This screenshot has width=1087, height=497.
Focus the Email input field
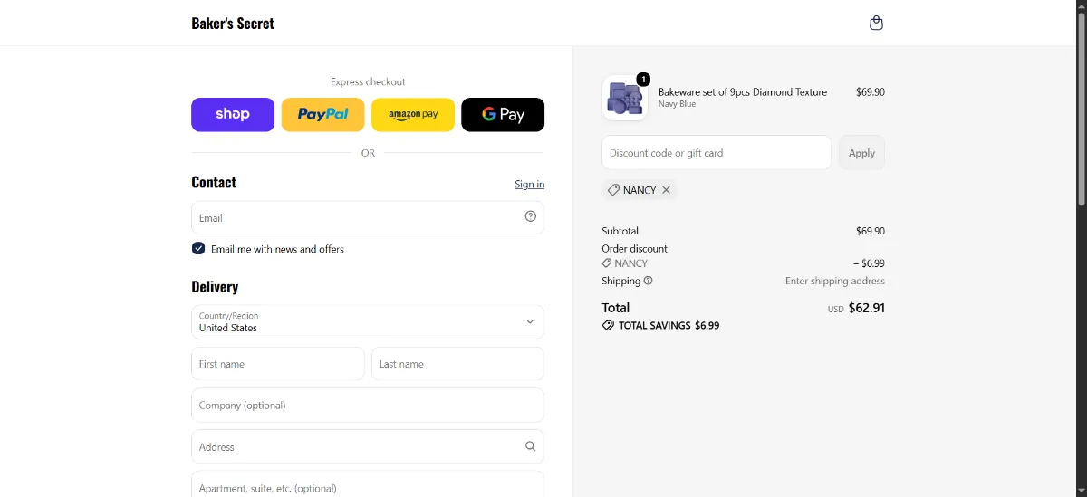tap(368, 217)
